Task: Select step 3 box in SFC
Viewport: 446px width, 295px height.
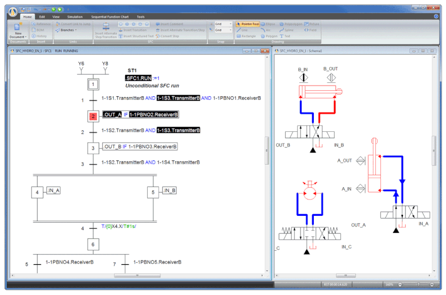Action: [93, 148]
